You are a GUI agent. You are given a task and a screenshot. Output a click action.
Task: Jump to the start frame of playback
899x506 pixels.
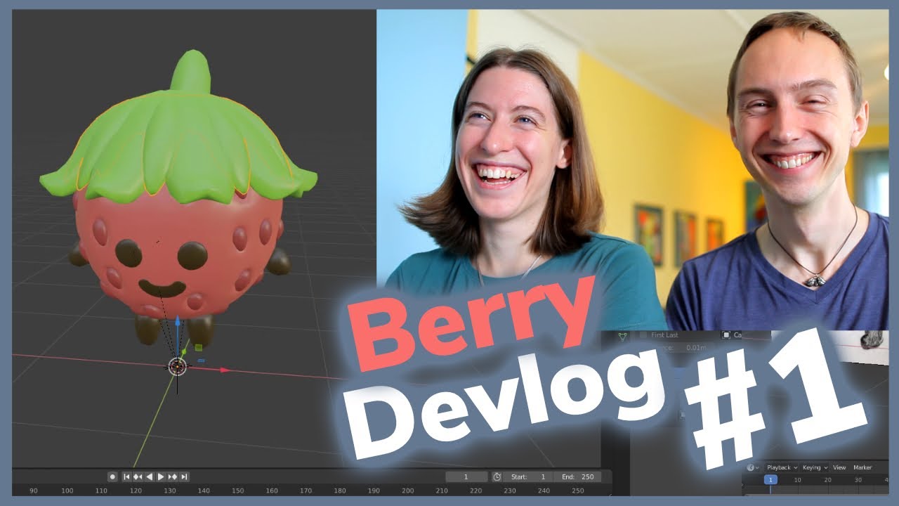tap(127, 476)
